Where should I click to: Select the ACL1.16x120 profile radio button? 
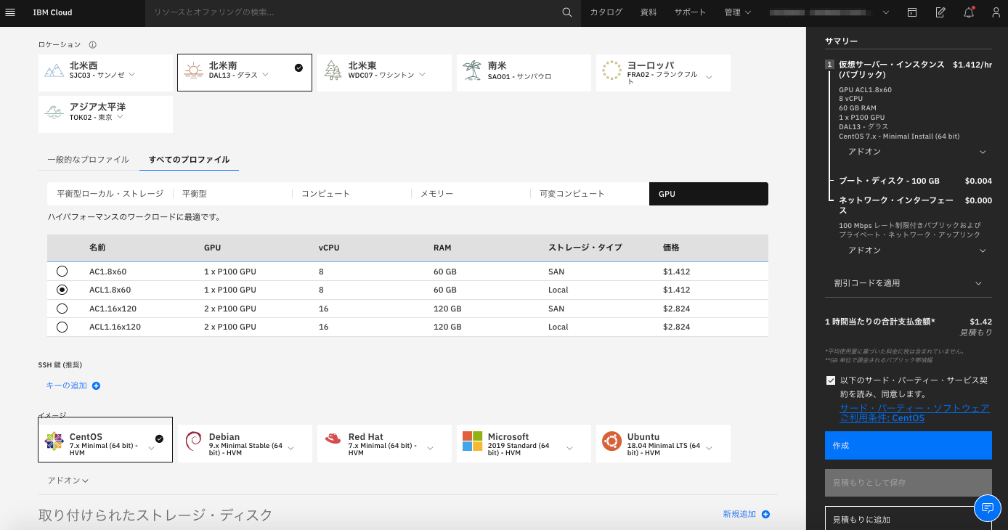click(x=62, y=327)
